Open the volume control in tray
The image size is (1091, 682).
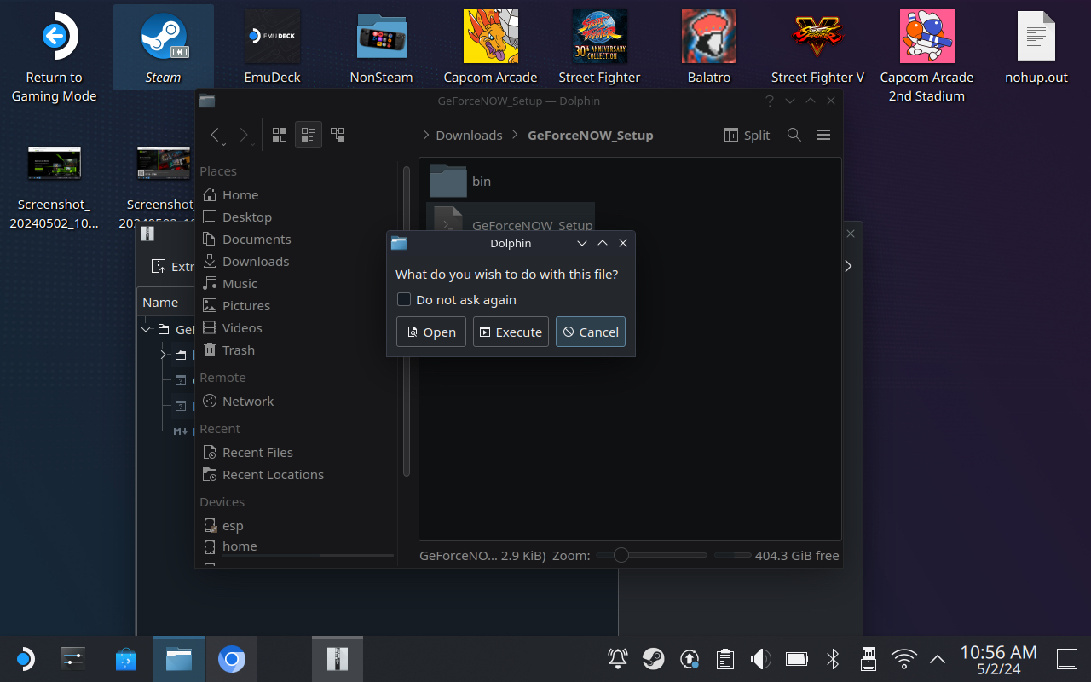pos(760,659)
